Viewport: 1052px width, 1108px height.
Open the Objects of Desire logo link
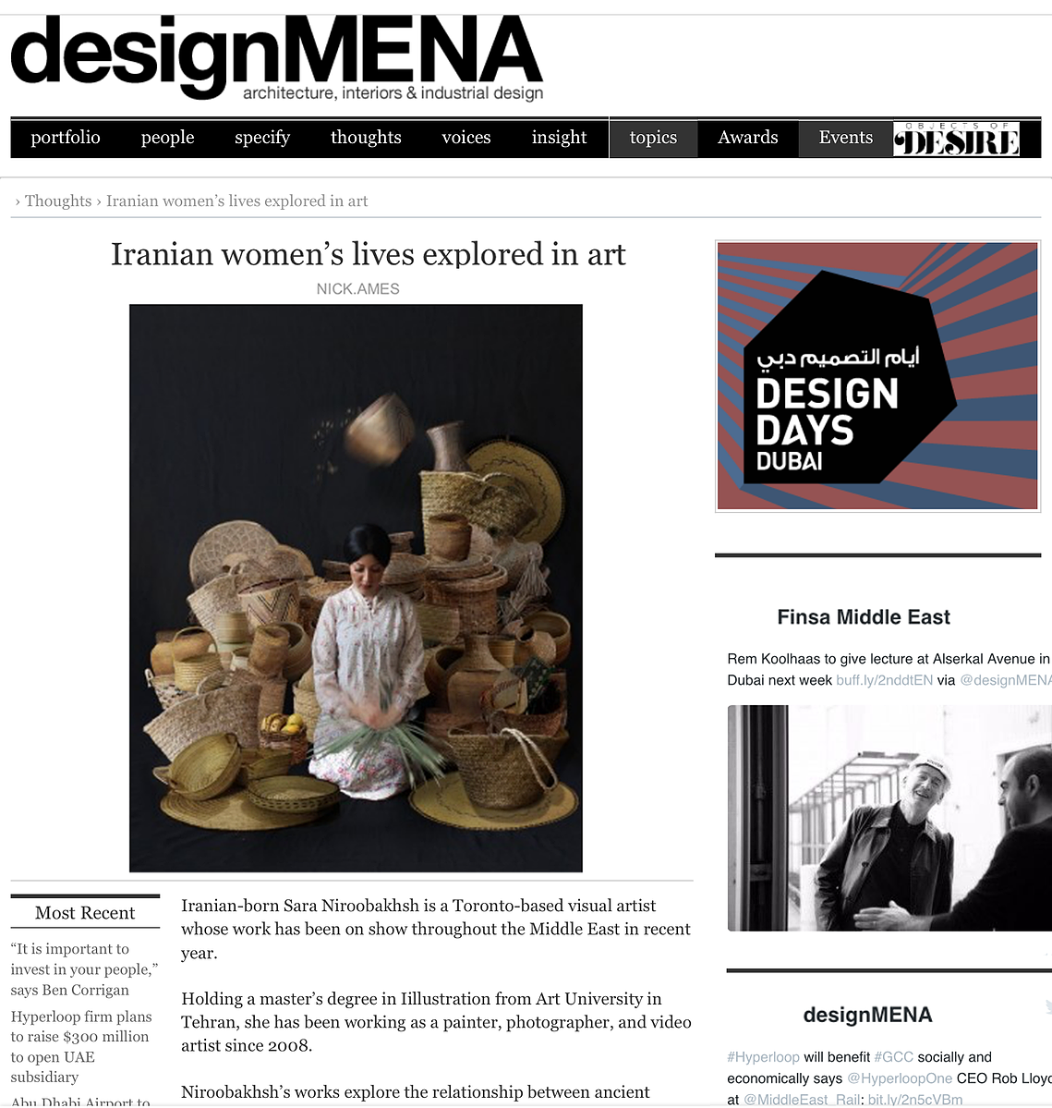point(956,139)
